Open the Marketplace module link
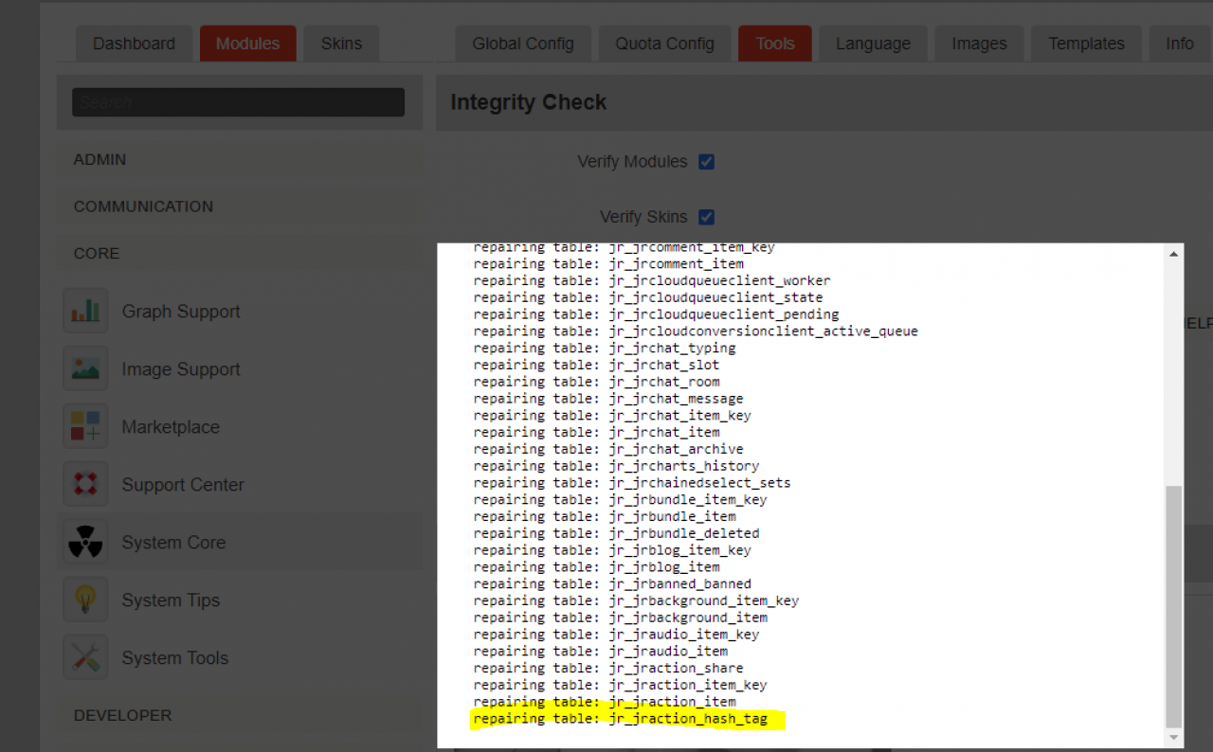 [171, 427]
